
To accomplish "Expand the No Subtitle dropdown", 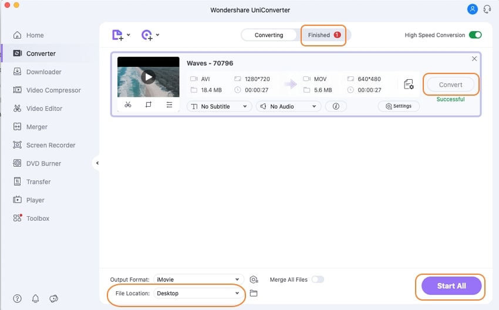I will click(x=219, y=106).
